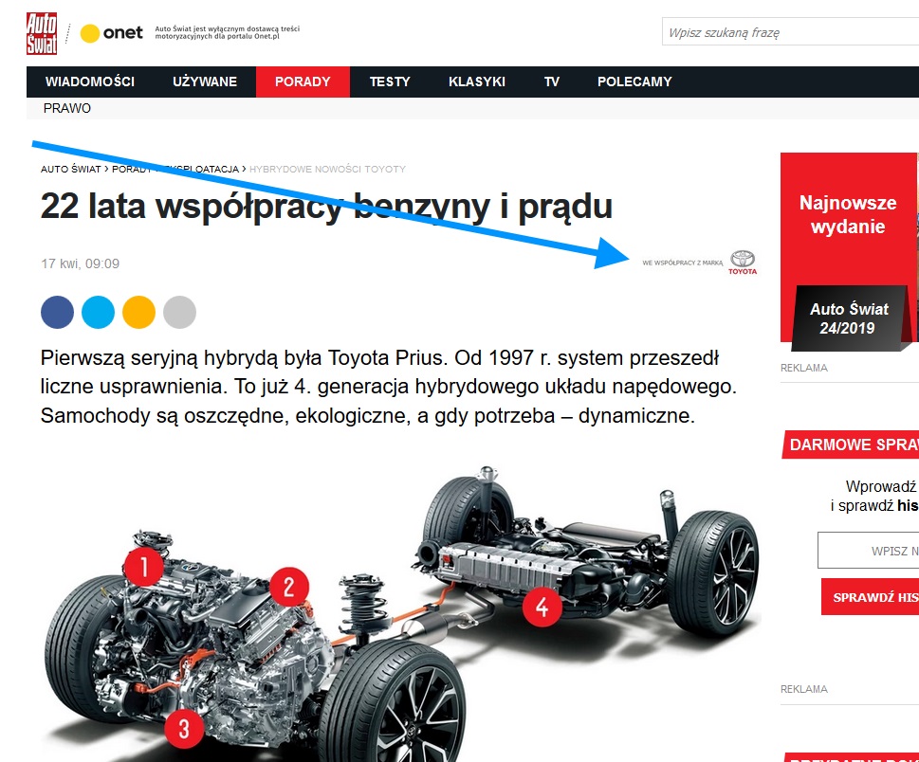919x762 pixels.
Task: Click the Toyota brand logo
Action: [x=743, y=262]
